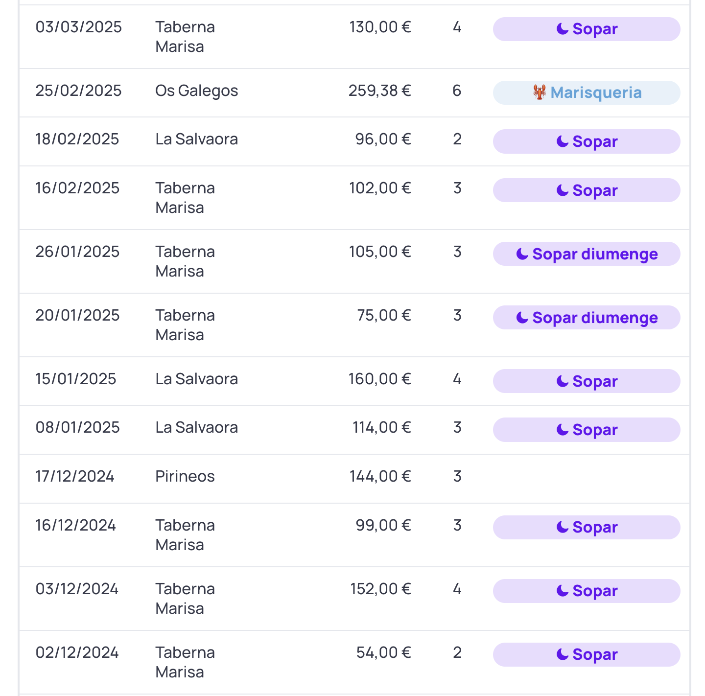Click the Sopar tag for 16/02/2025

point(587,190)
